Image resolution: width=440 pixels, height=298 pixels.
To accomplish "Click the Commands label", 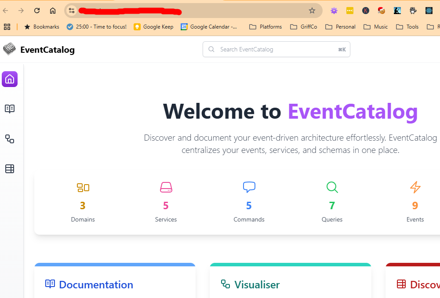I will point(249,219).
